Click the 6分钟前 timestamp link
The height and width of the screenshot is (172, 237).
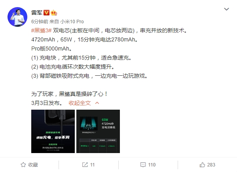tap(40, 22)
